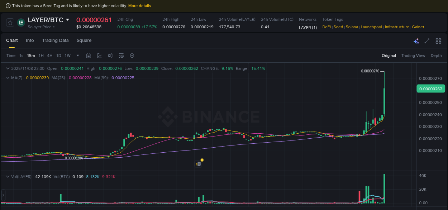Open the calendar date range picker
448x210 pixels.
point(89,56)
